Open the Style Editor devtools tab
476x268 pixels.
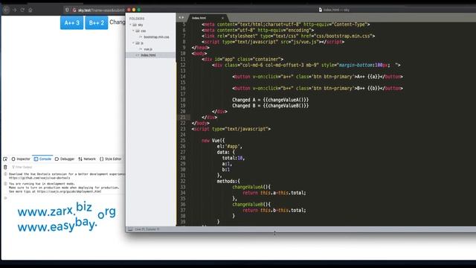coord(111,159)
